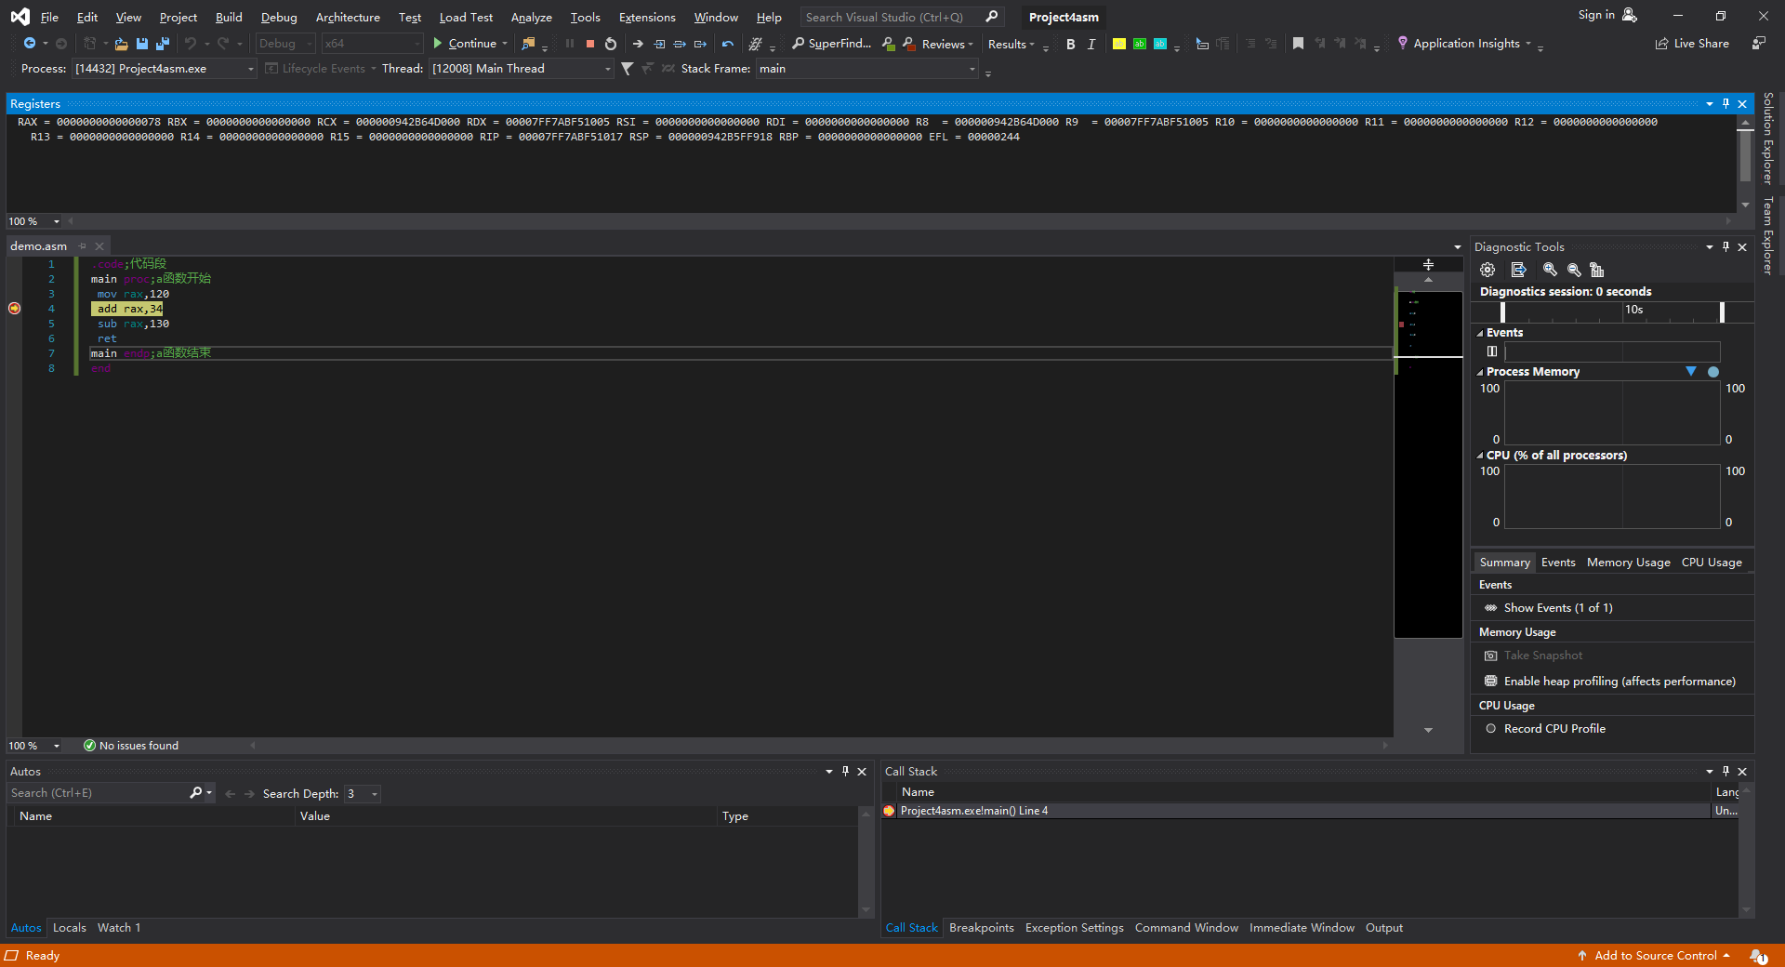Screen dimensions: 1785x967
Task: Toggle the breakpoint on line 4
Action: coord(14,308)
